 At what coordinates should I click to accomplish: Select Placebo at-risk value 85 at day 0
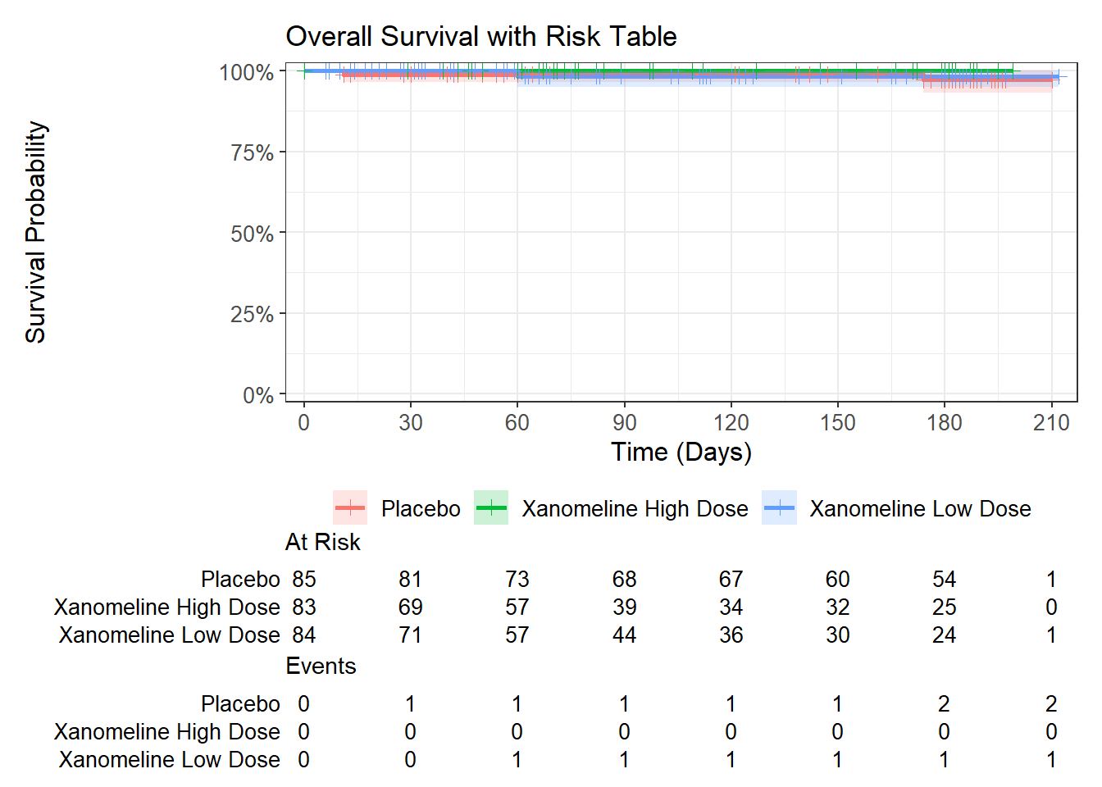coord(304,580)
